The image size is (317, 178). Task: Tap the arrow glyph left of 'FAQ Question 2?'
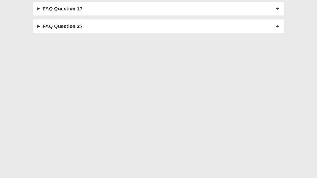tap(38, 26)
